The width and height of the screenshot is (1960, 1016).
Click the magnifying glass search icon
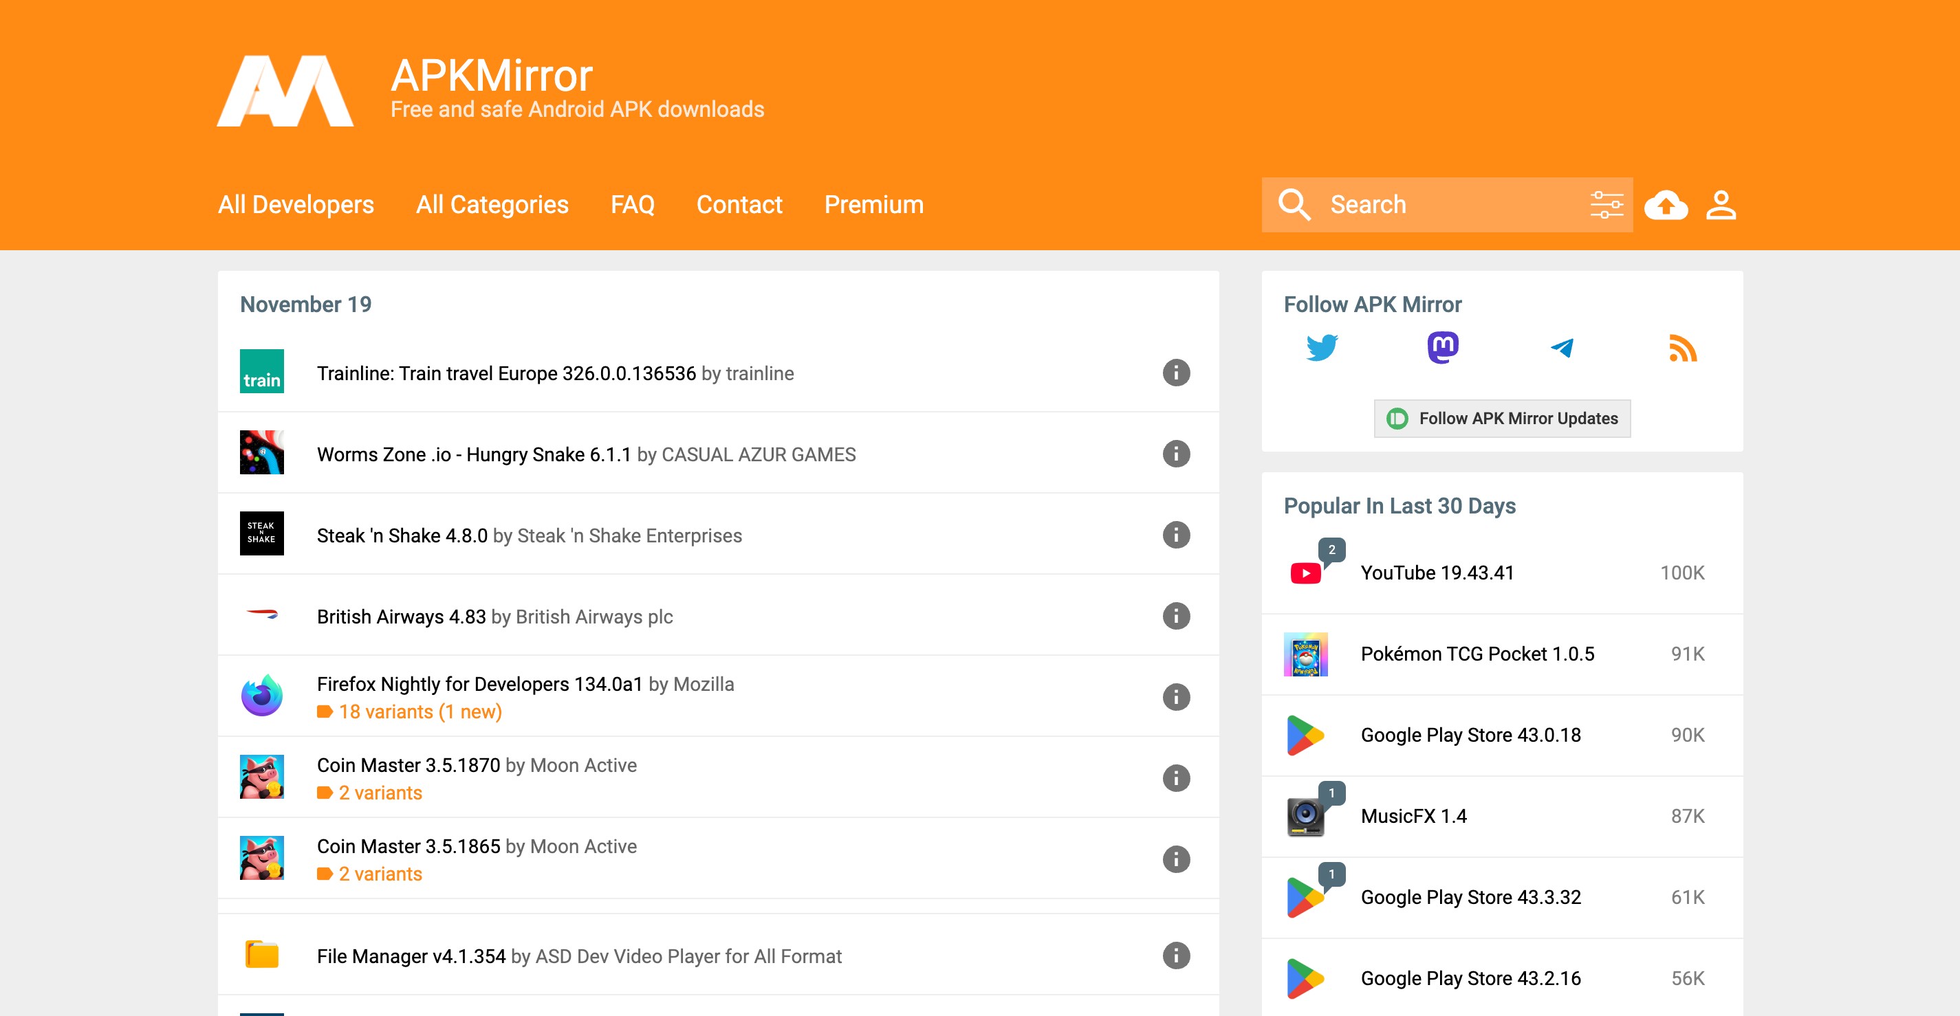[x=1294, y=205]
